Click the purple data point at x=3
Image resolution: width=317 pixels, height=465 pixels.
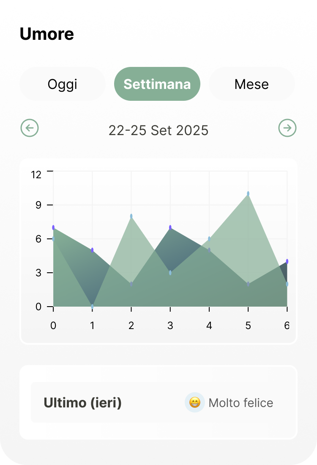click(x=170, y=228)
